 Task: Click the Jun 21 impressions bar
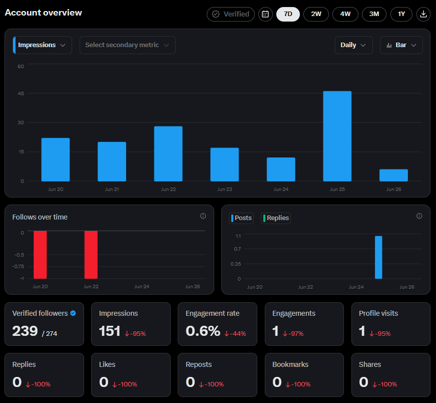click(x=112, y=161)
